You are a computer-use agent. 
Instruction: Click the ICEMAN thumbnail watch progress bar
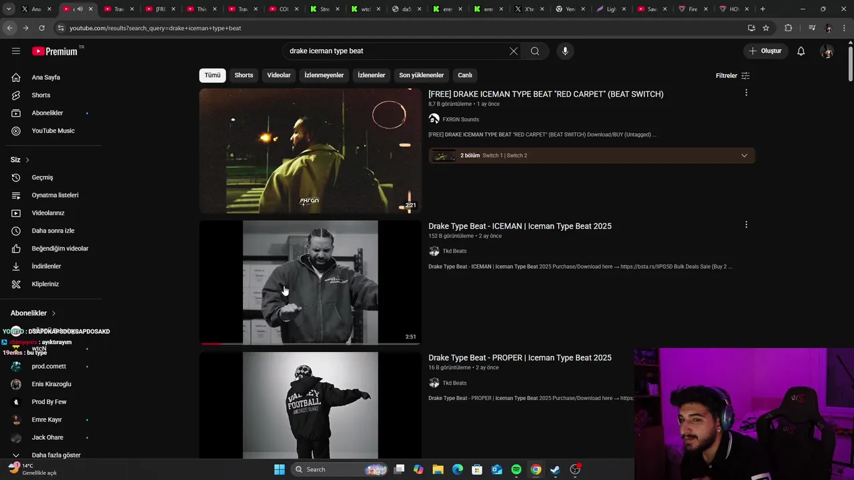310,344
